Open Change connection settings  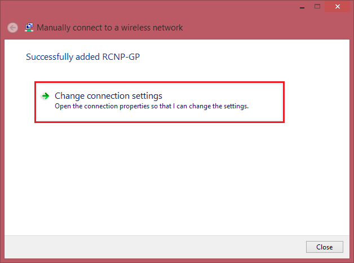coord(108,96)
